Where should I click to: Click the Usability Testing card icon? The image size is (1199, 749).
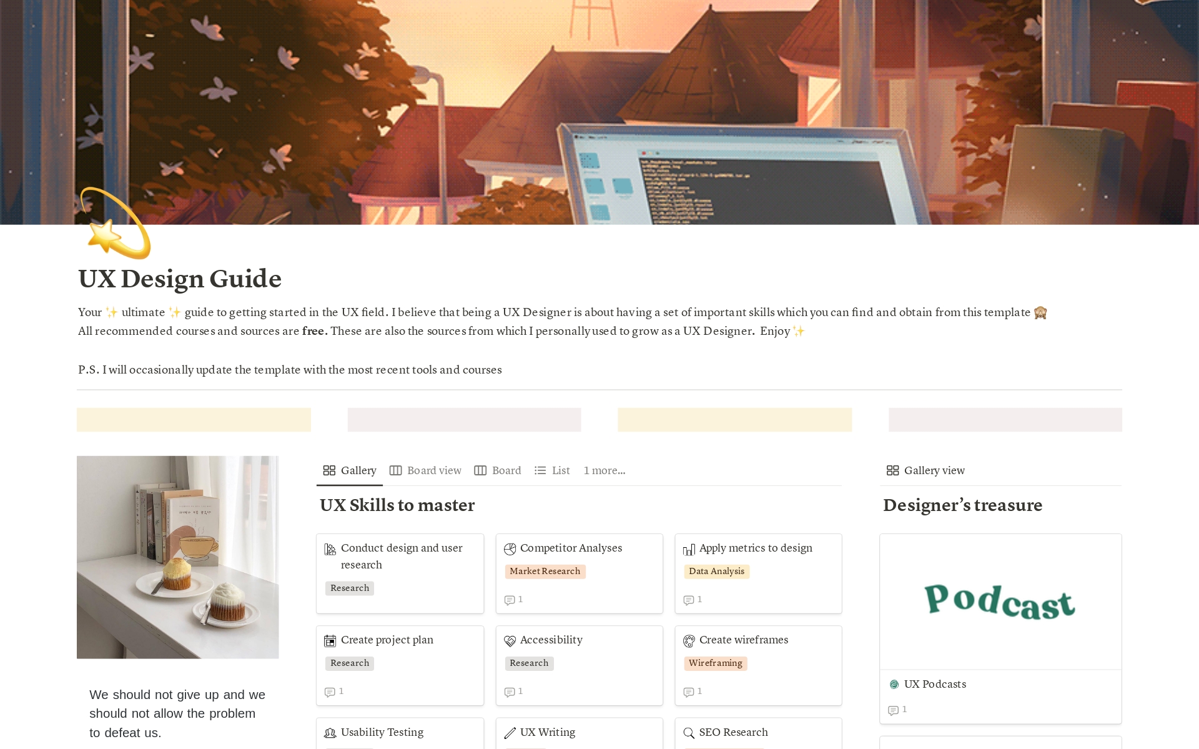(330, 733)
